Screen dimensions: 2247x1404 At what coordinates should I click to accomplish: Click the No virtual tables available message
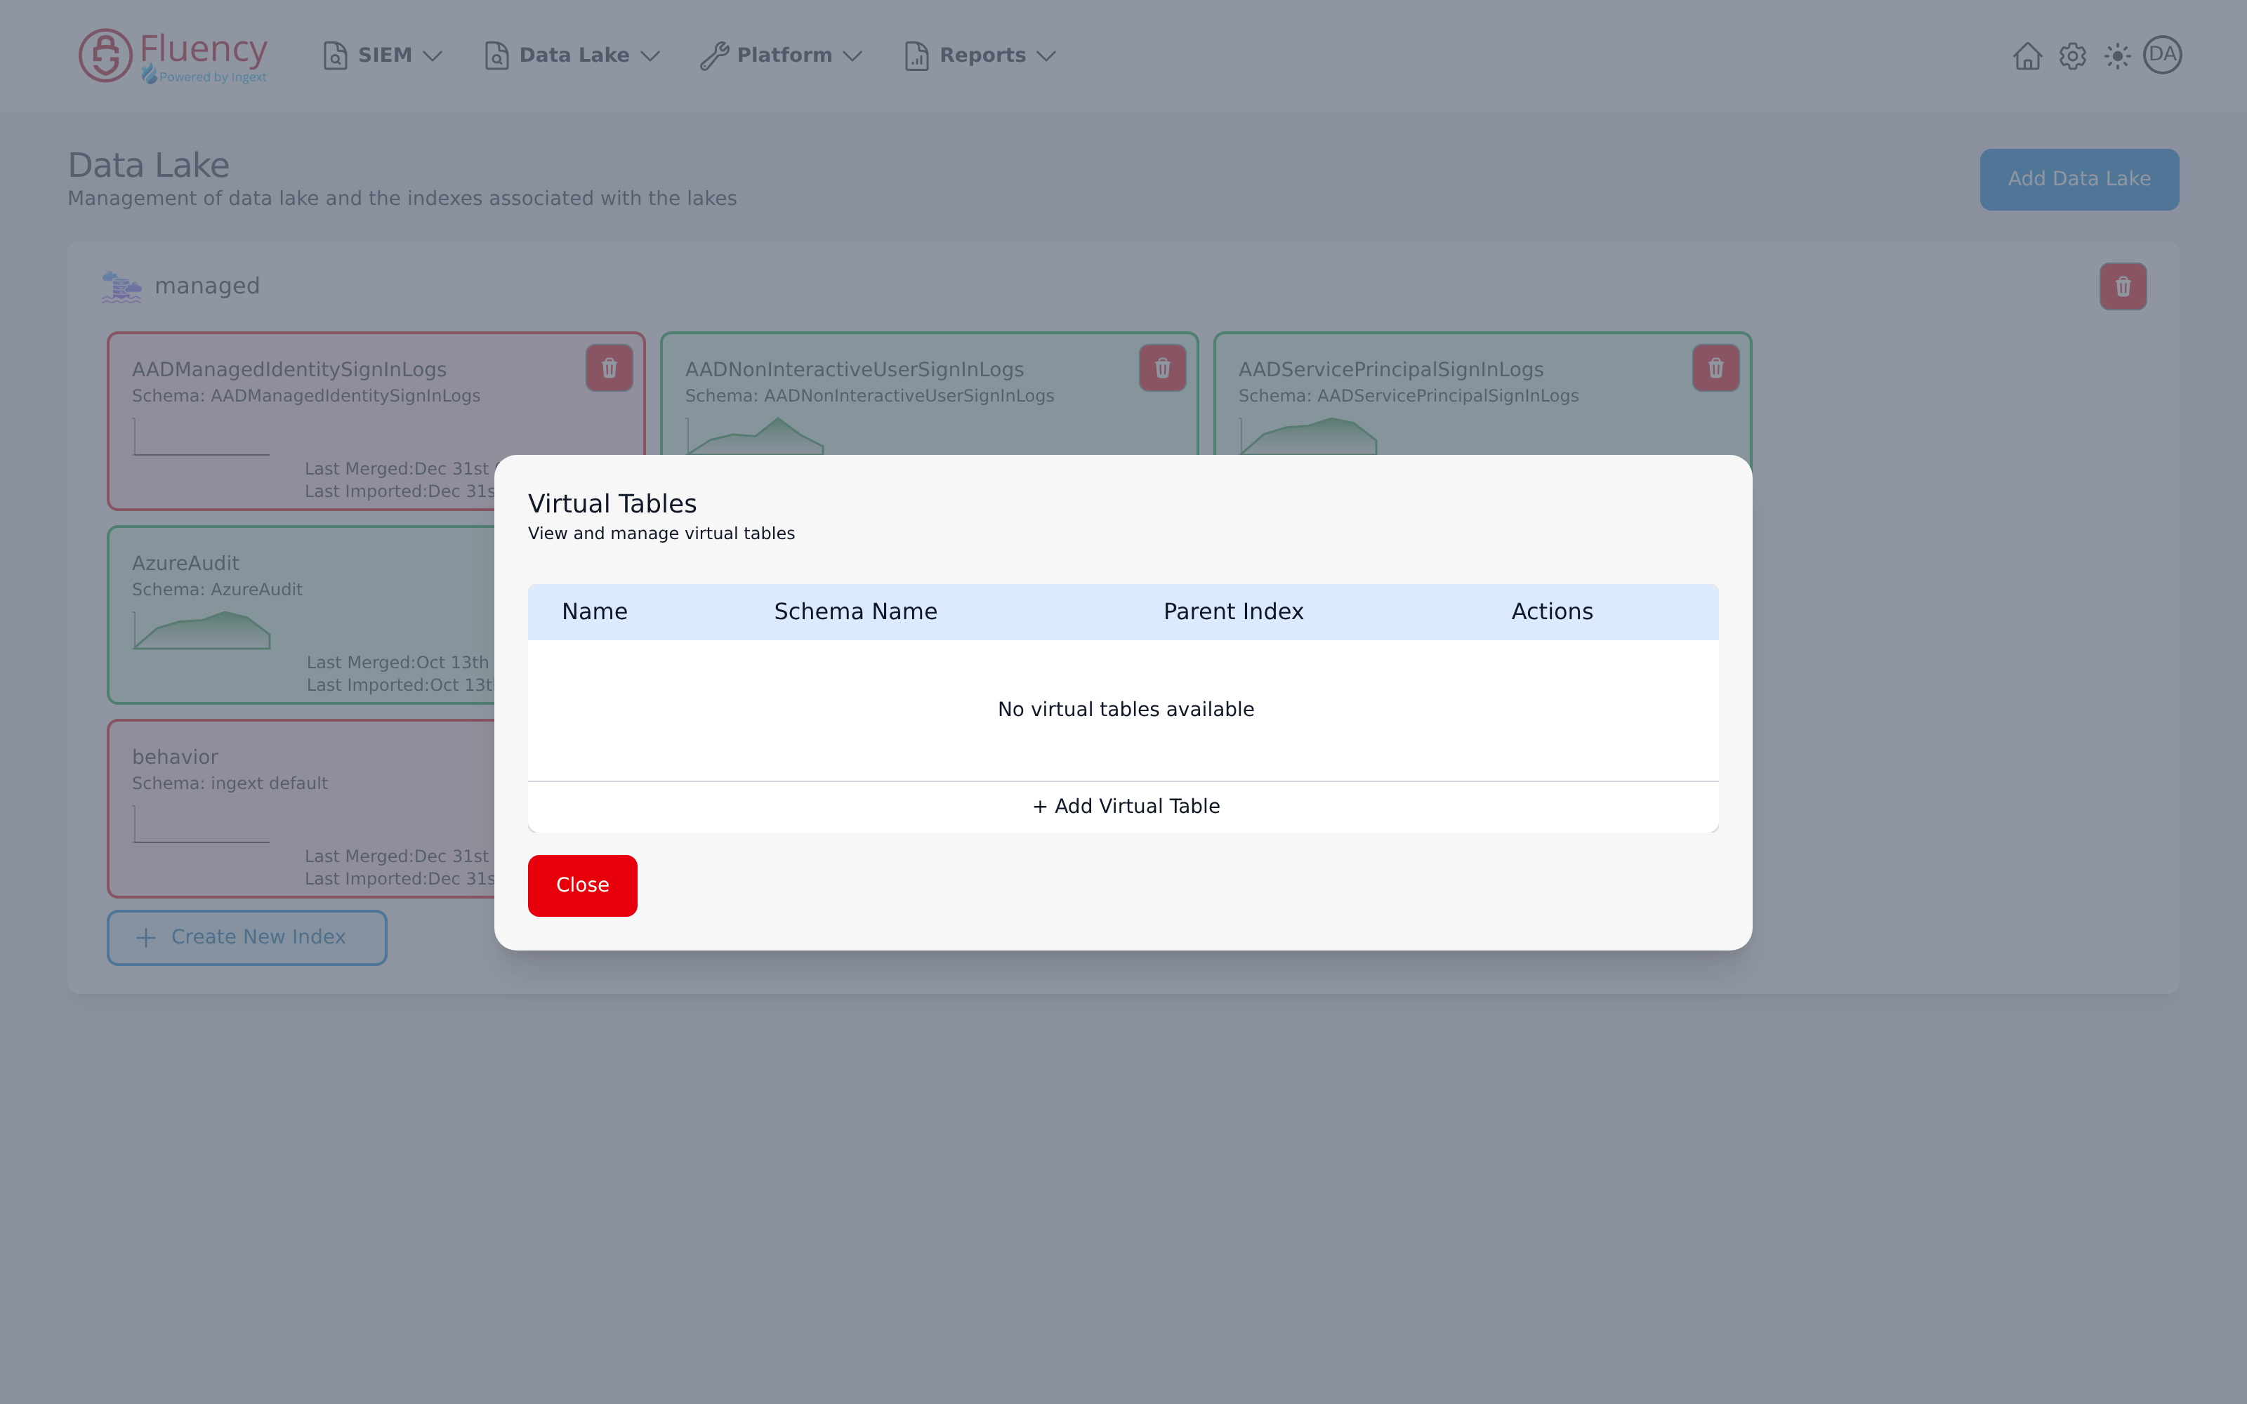point(1126,710)
